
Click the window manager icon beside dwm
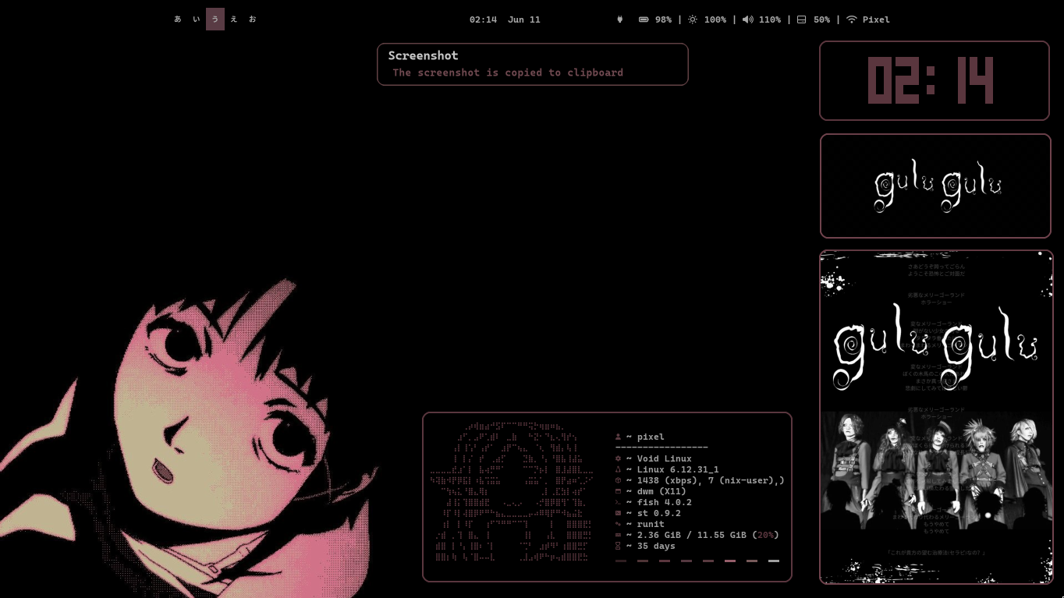pyautogui.click(x=618, y=492)
